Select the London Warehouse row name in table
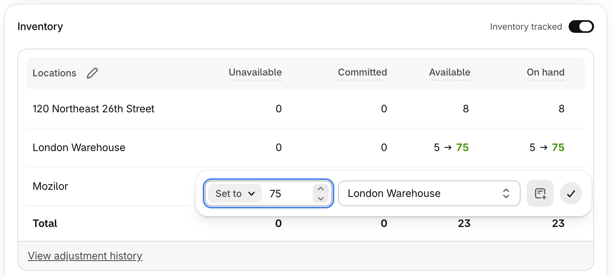 coord(79,147)
